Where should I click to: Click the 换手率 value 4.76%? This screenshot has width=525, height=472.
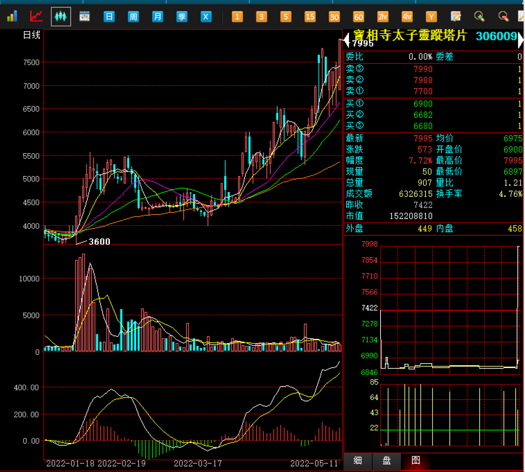pyautogui.click(x=510, y=194)
